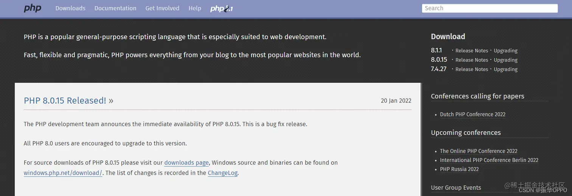
Task: Open the ChangeLog link
Action: pos(223,173)
